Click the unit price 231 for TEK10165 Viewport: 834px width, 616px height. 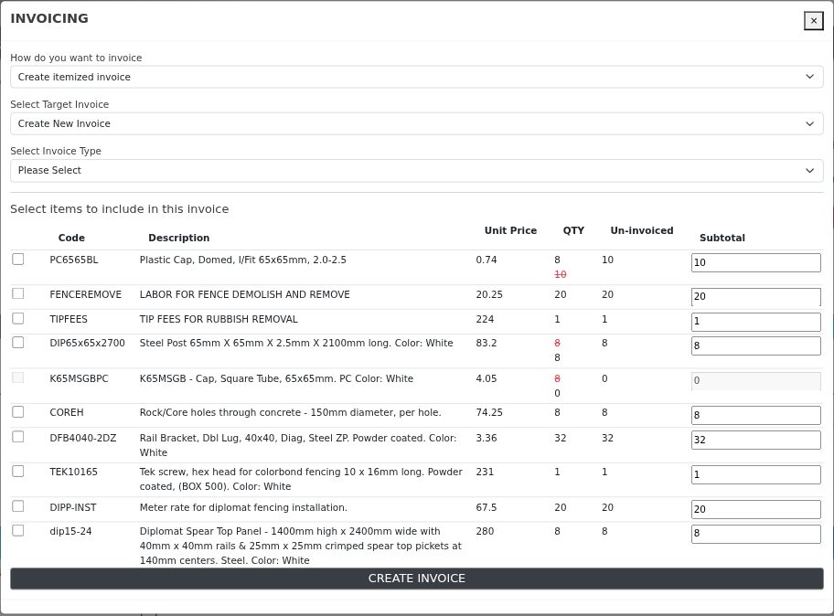[485, 472]
